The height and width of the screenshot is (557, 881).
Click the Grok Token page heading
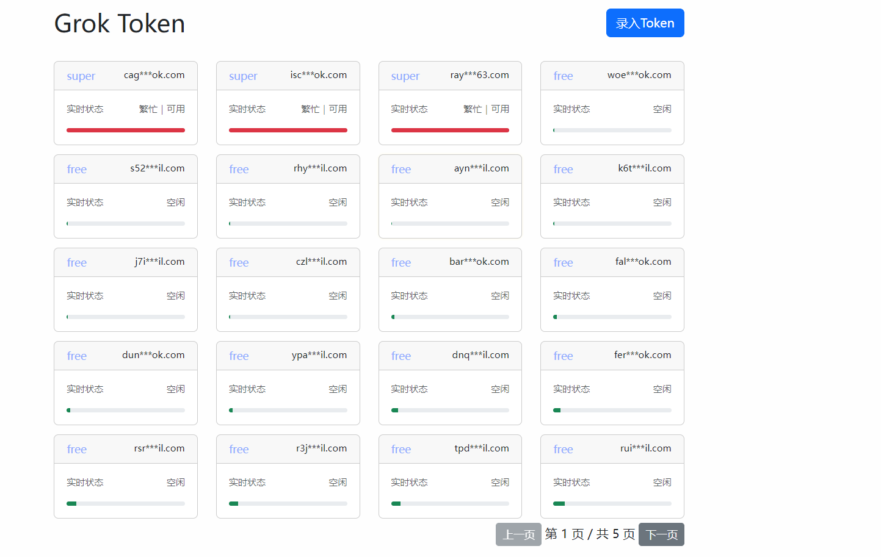pyautogui.click(x=120, y=24)
